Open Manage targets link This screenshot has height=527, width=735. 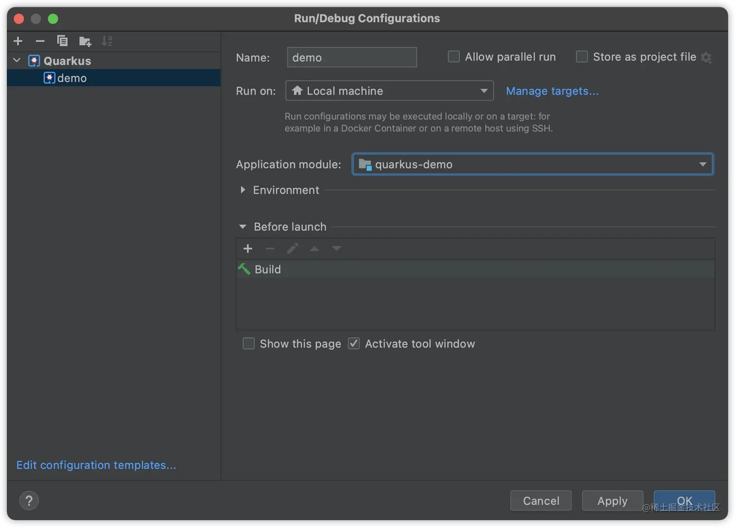point(552,91)
